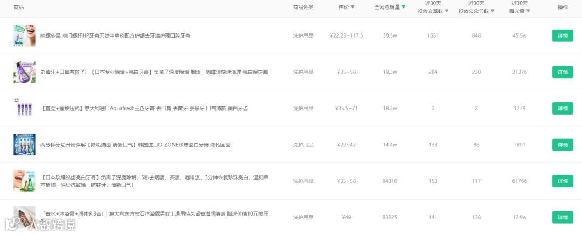Sort by 全网总销量 green arrow
Viewport: 582px width, 235px height.
404,7
